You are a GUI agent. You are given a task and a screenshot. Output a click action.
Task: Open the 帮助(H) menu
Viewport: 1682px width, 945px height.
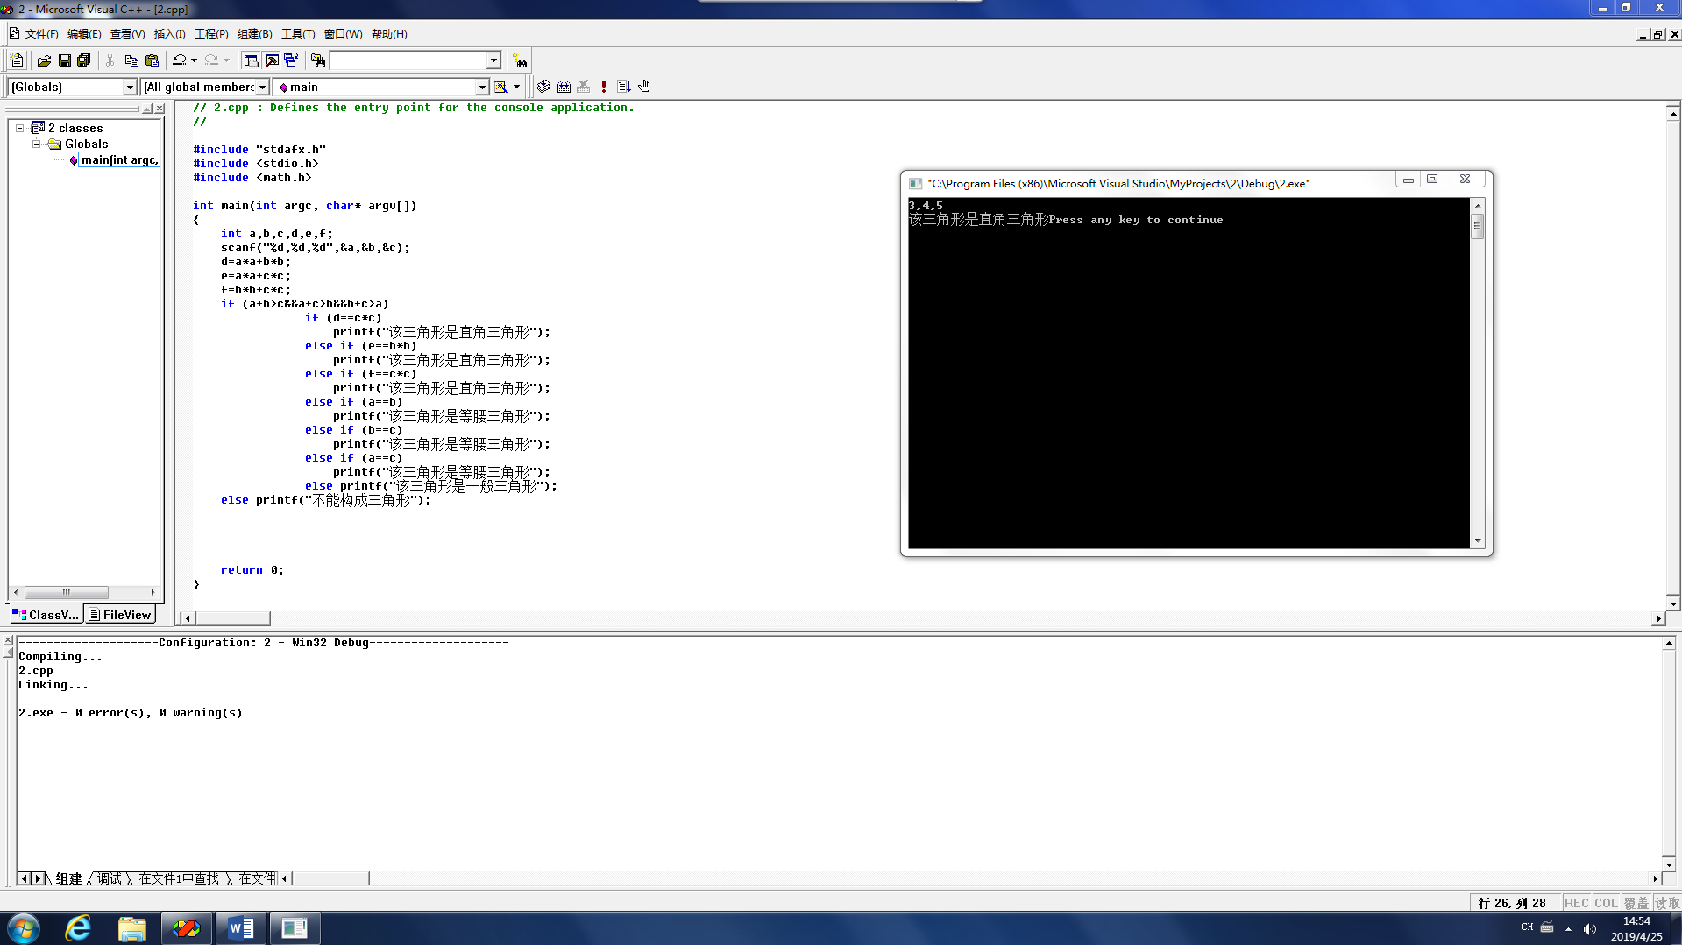(x=389, y=34)
